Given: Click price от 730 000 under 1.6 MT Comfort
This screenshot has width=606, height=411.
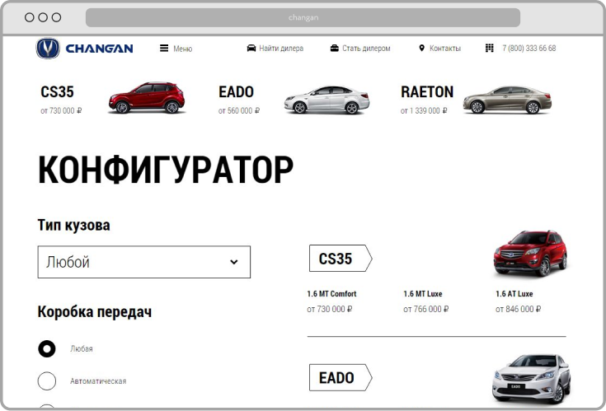Looking at the screenshot, I should [329, 309].
